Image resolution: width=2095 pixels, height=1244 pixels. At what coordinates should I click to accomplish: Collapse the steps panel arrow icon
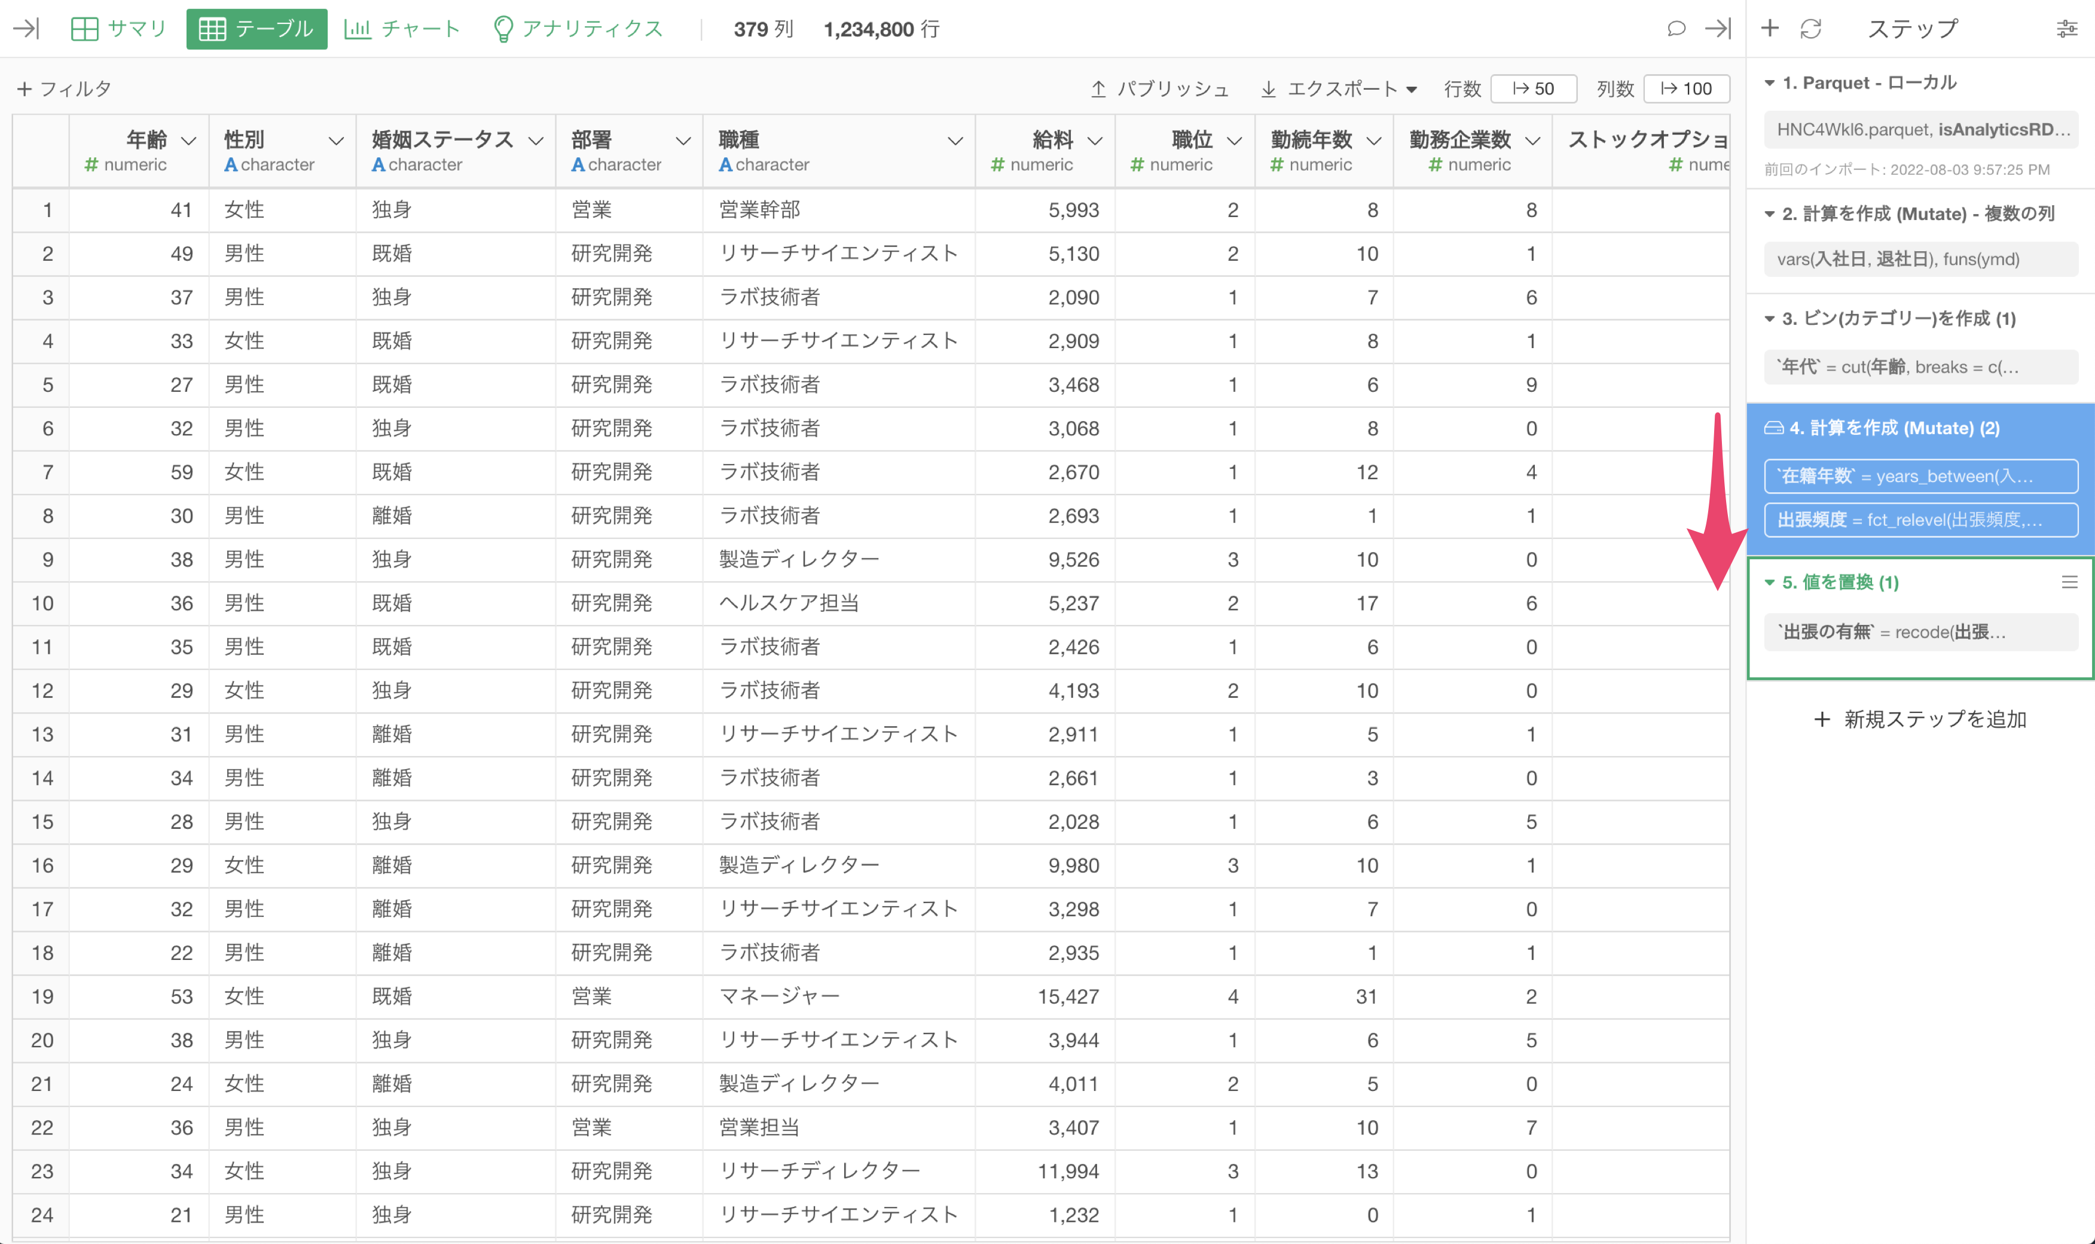[1718, 29]
